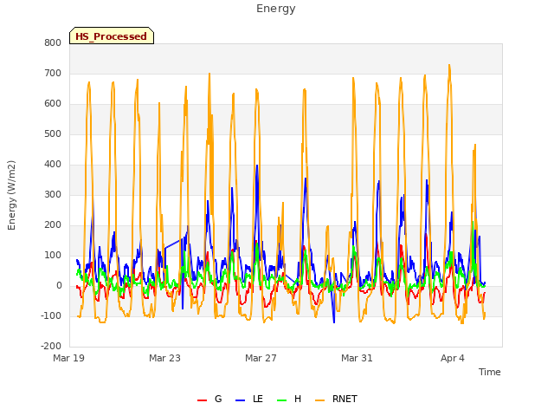Click the Time x-axis title
Image resolution: width=554 pixels, height=416 pixels.
(490, 372)
